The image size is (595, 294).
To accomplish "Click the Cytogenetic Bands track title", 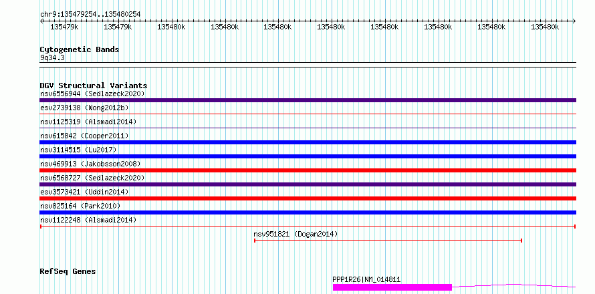I will pyautogui.click(x=80, y=49).
